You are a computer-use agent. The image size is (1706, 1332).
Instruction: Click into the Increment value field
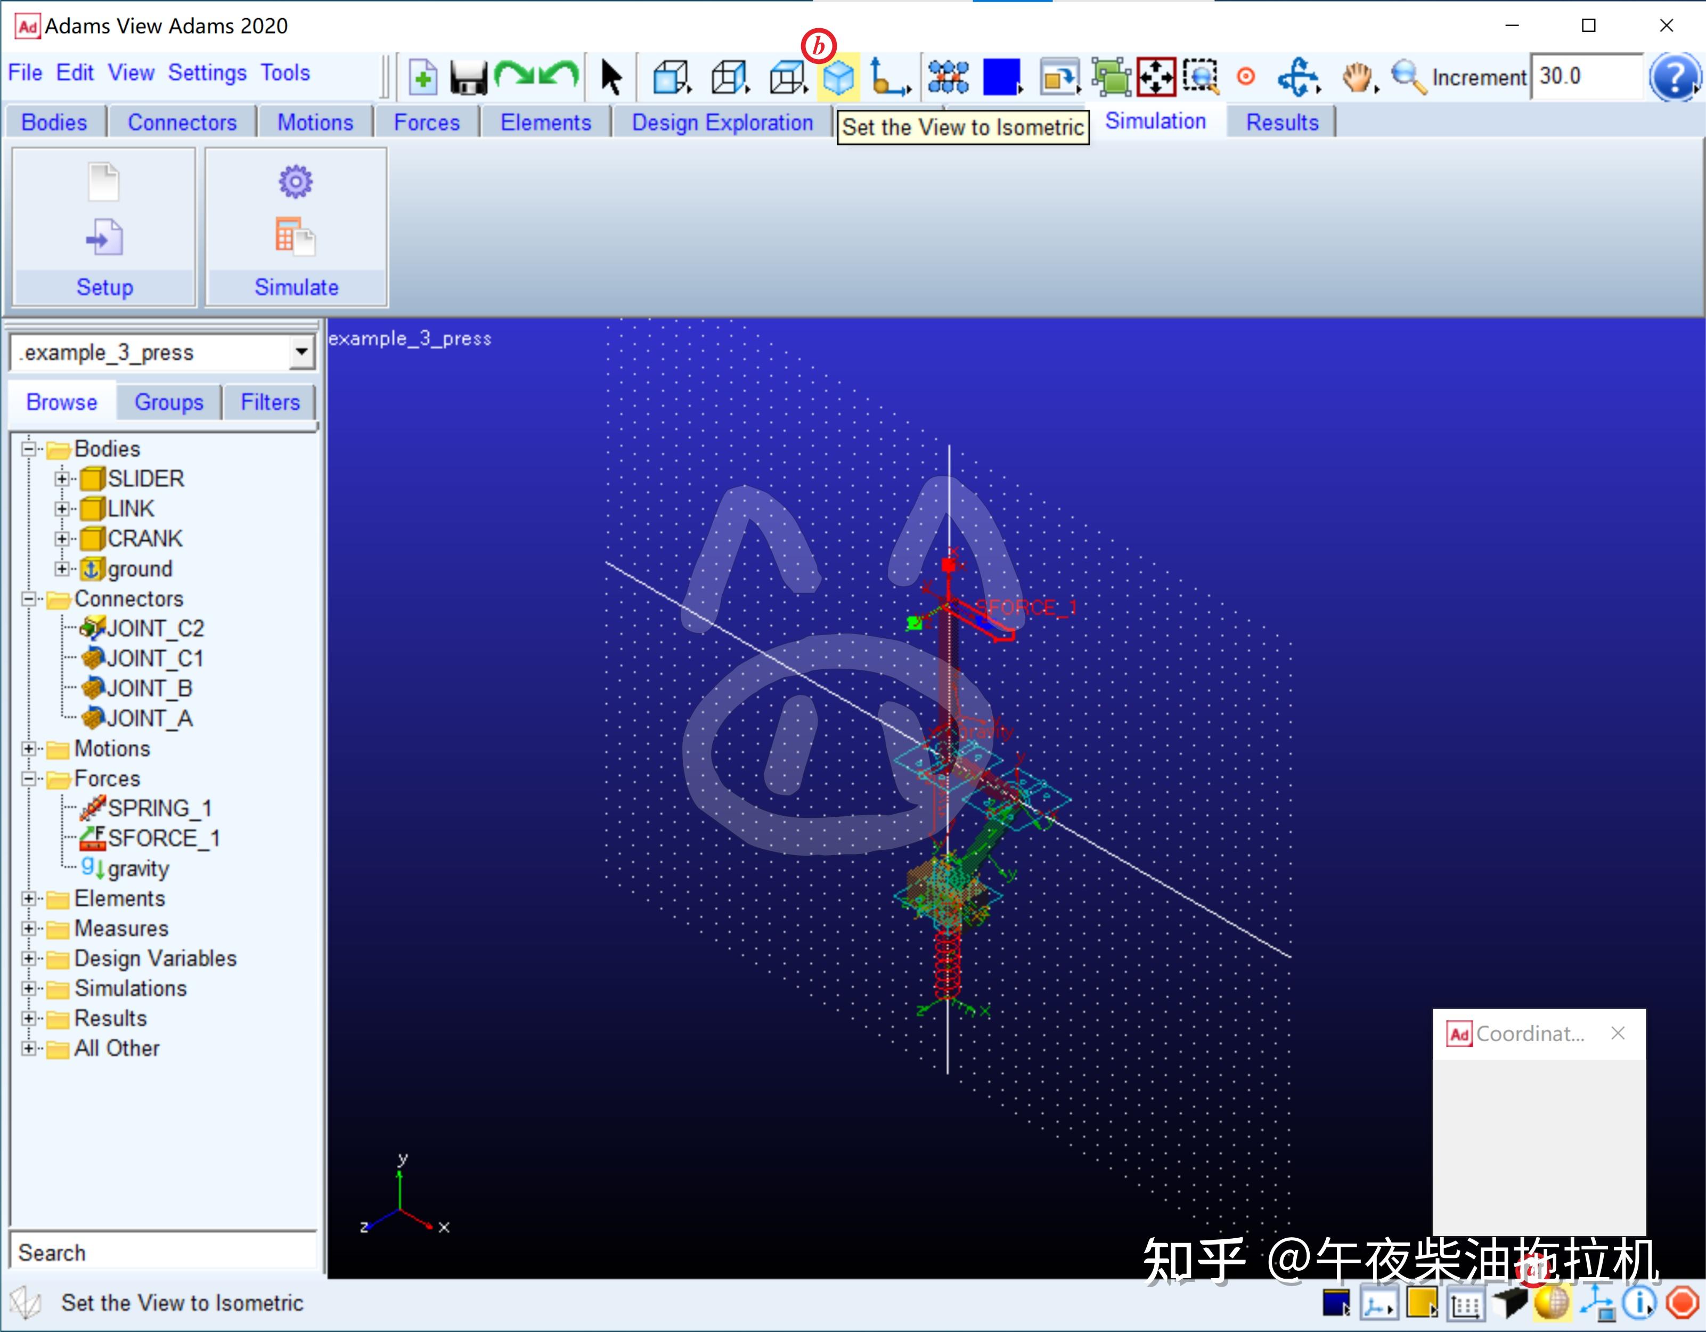[x=1587, y=77]
